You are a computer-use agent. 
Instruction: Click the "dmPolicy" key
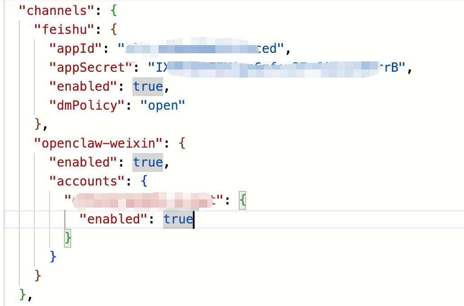coord(86,106)
